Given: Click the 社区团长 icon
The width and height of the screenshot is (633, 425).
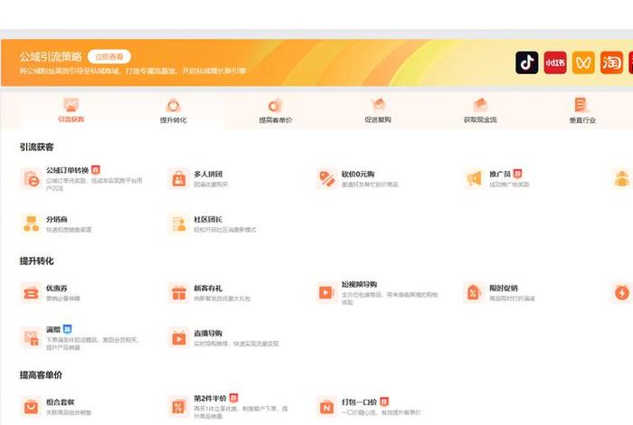Looking at the screenshot, I should [179, 223].
